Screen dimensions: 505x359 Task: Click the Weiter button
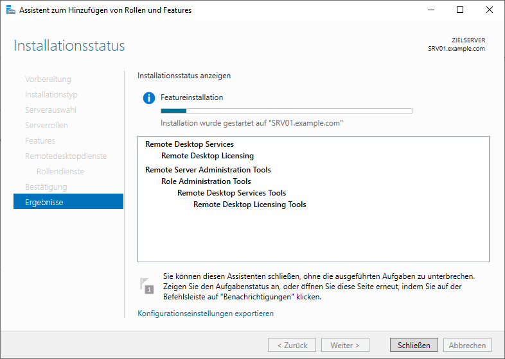pos(345,345)
